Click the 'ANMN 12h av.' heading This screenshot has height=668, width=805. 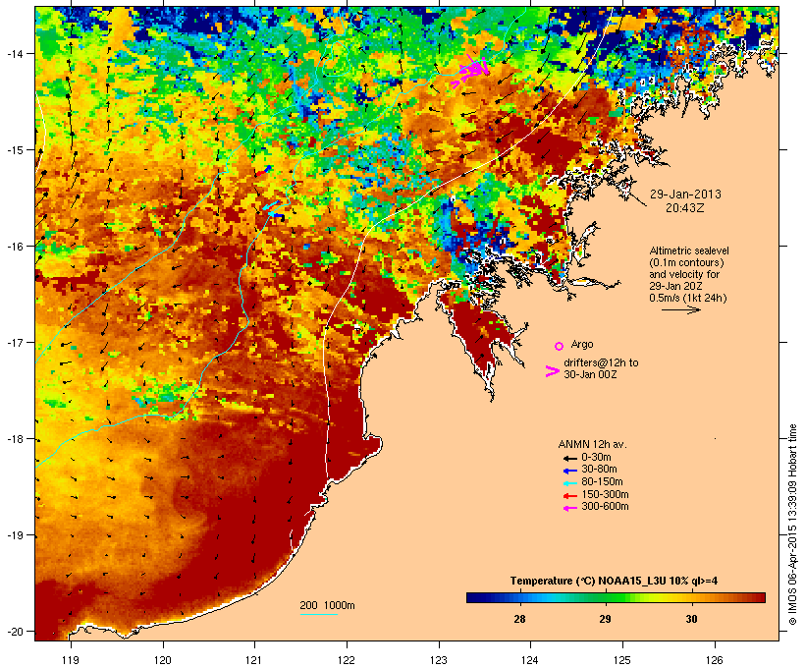pyautogui.click(x=592, y=444)
